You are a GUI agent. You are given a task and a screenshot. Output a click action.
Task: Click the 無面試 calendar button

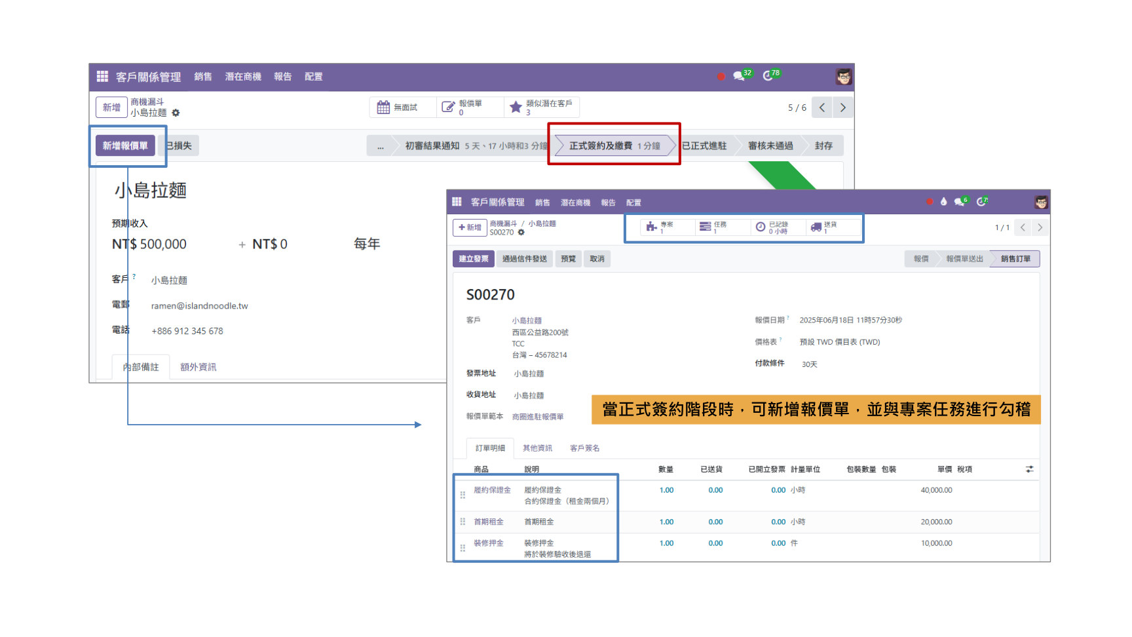[x=403, y=107]
